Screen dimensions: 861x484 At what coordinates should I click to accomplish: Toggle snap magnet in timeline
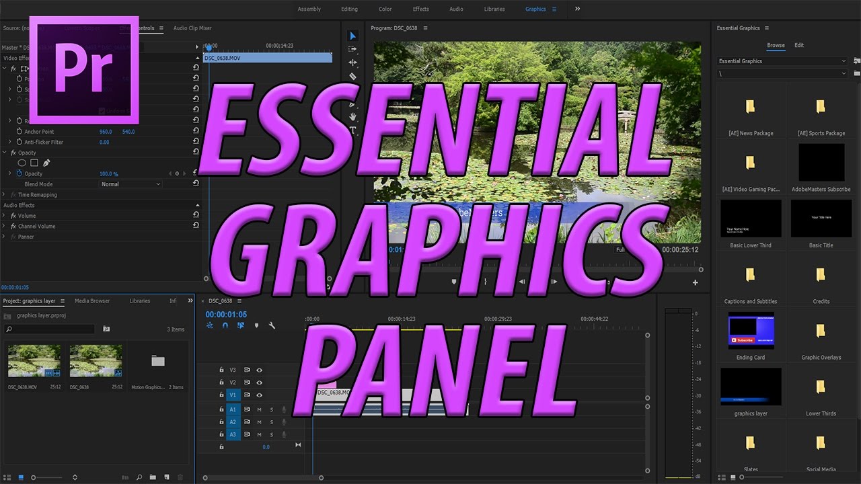(225, 325)
